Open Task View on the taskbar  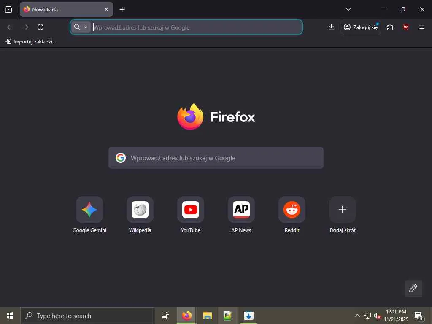pyautogui.click(x=165, y=316)
